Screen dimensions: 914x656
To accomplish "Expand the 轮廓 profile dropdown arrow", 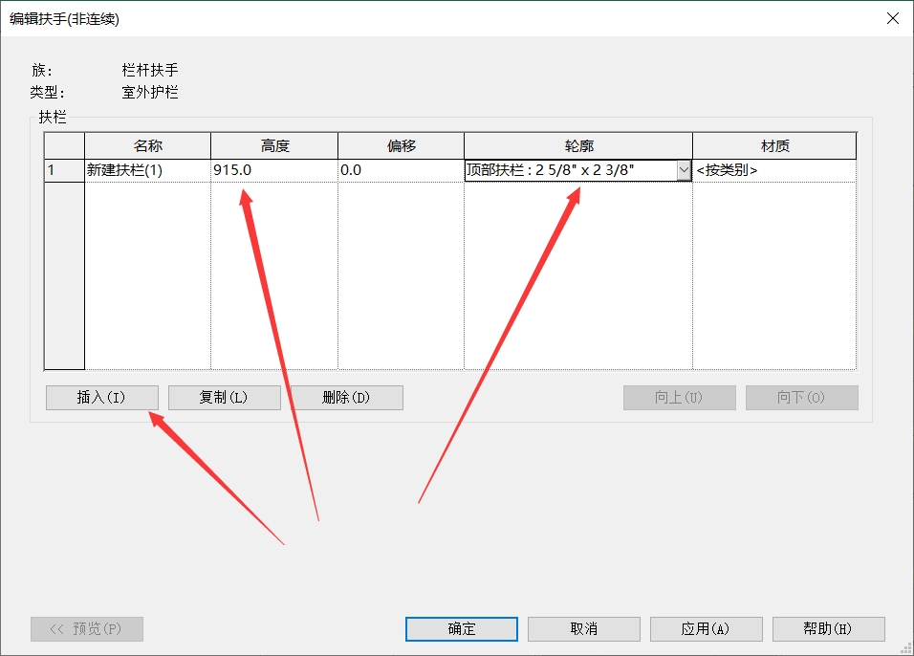I will [x=683, y=170].
